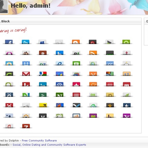Click the blue lifebuoy icon
The width and height of the screenshot is (148, 148).
[9, 63]
